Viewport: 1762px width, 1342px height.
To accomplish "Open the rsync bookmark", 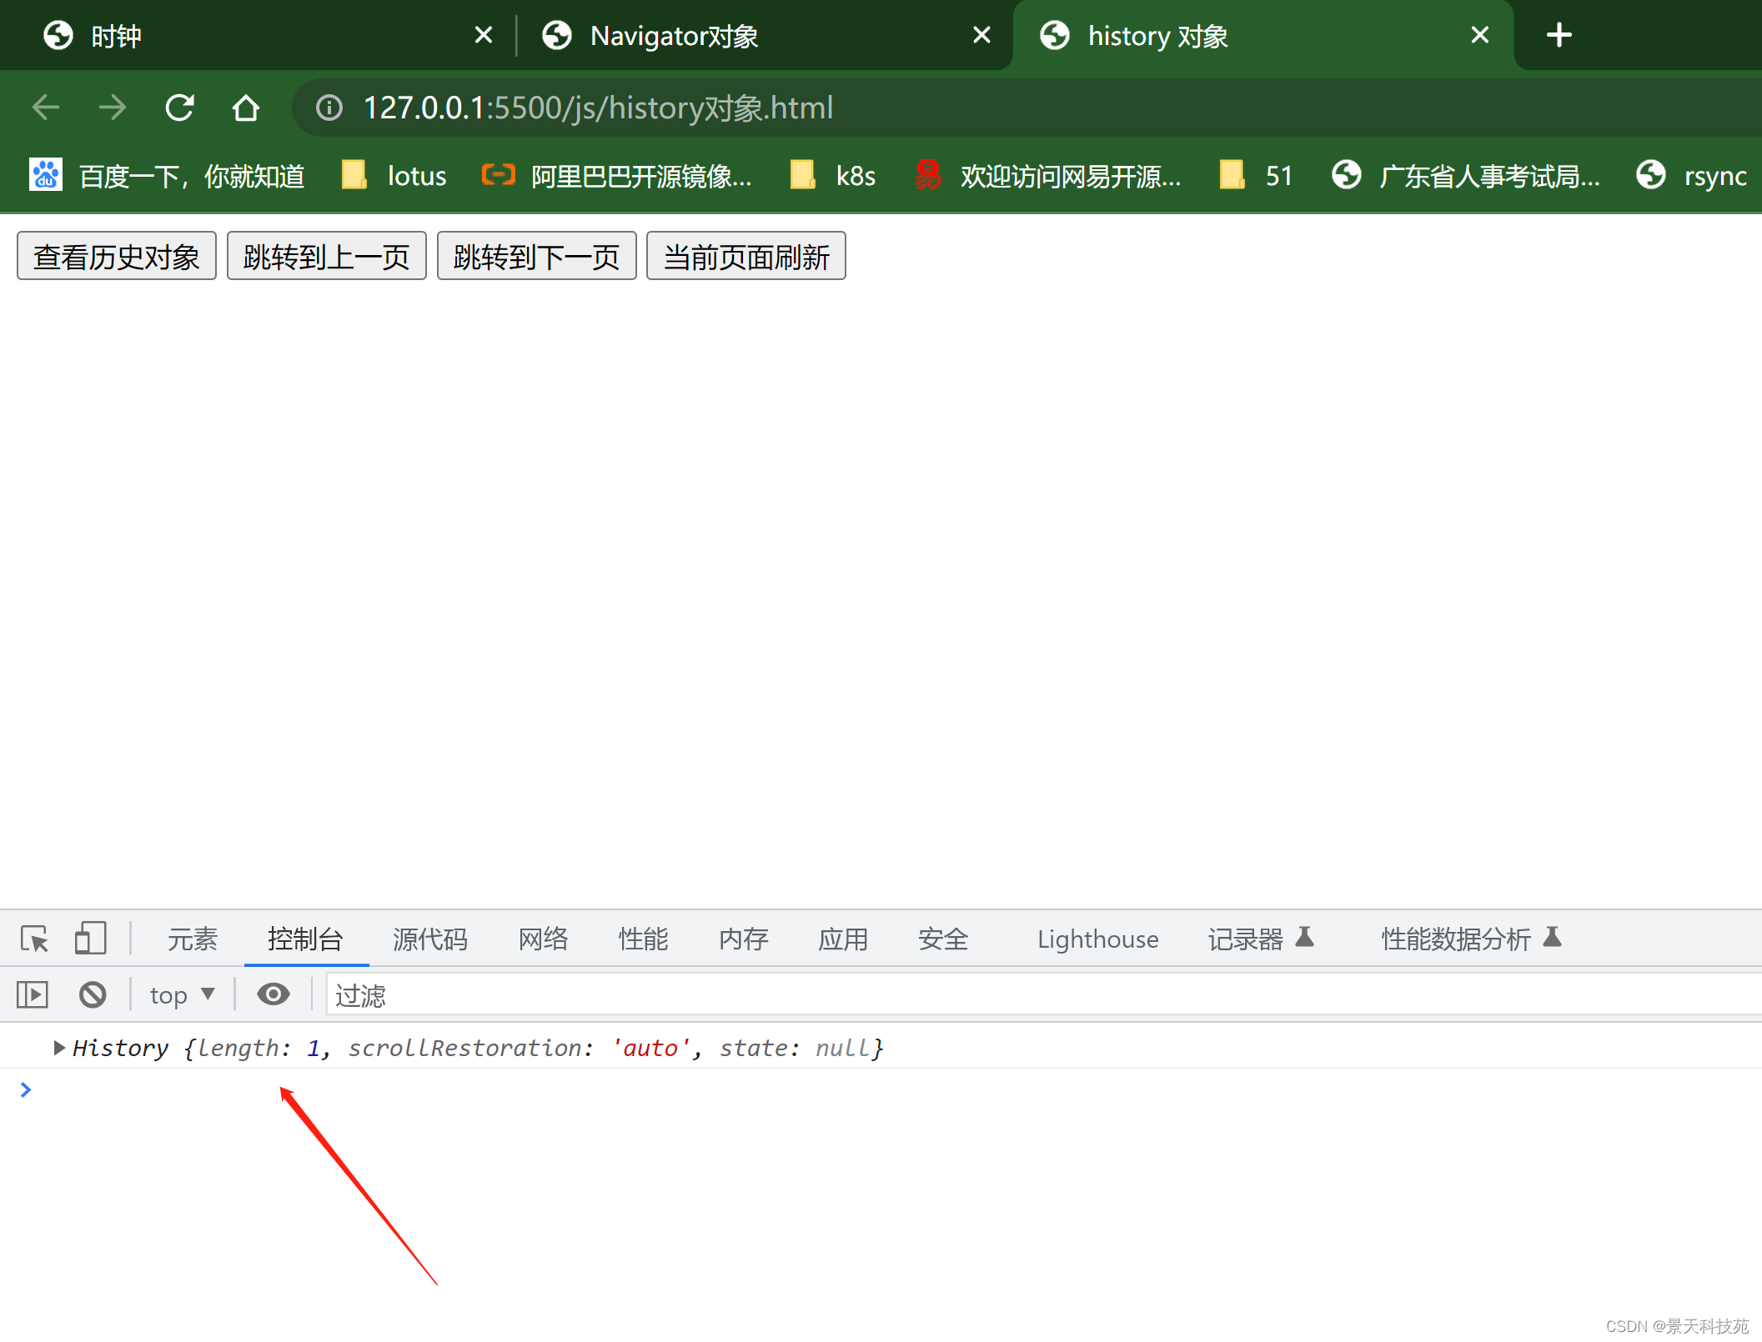I will 1691,176.
